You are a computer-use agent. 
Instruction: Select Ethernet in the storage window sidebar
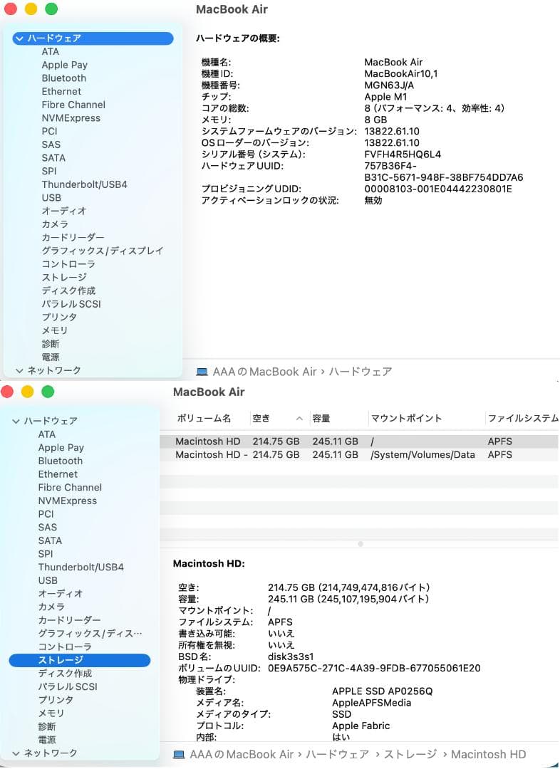point(58,474)
